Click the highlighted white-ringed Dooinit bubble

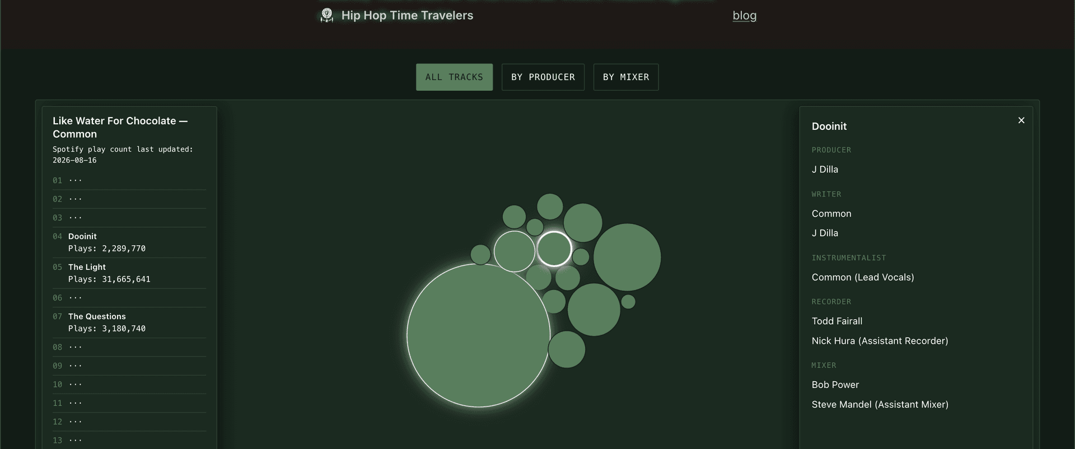(x=554, y=249)
